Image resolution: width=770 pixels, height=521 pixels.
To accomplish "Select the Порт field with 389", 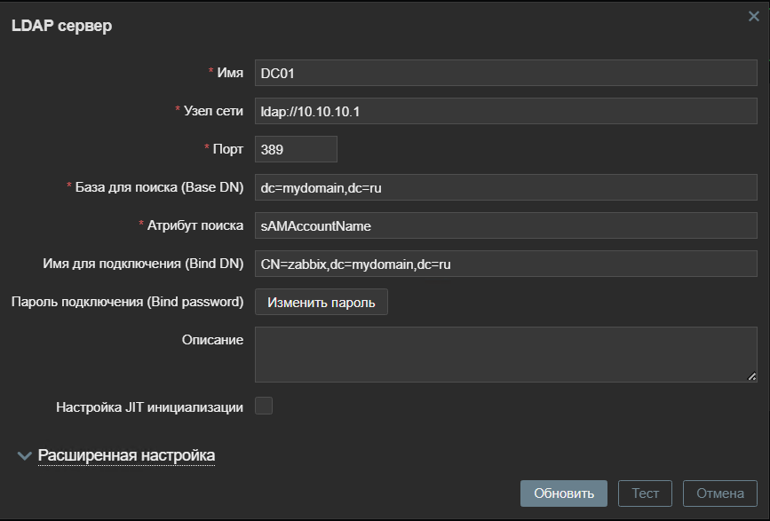I will pyautogui.click(x=296, y=149).
